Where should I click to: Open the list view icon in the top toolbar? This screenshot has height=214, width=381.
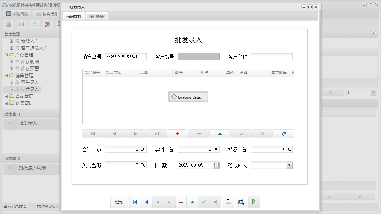(22, 24)
